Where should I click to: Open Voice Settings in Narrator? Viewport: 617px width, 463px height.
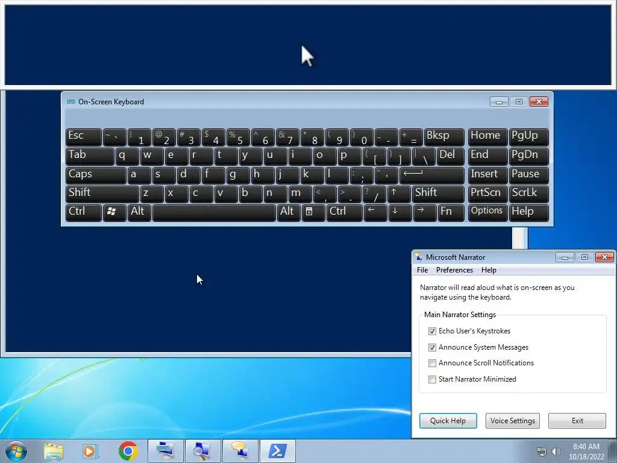(512, 420)
